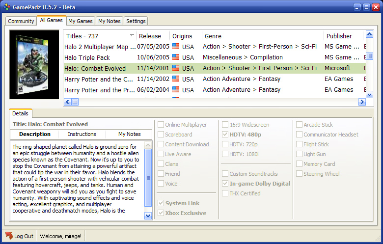Toggle Light Gun checkbox
This screenshot has height=244, width=383.
click(299, 154)
